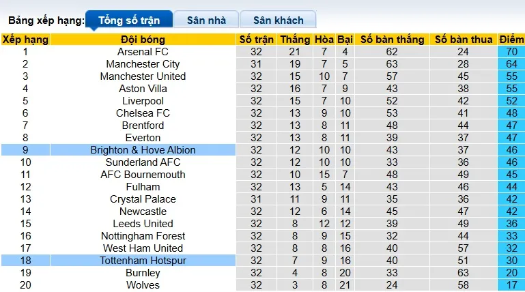
Task: Click the Điểm column header
Action: (x=511, y=40)
